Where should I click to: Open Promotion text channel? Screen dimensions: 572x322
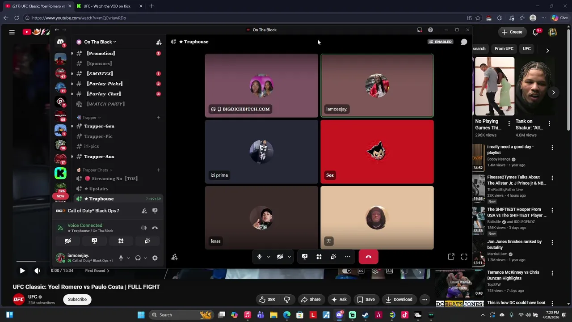tap(118, 53)
